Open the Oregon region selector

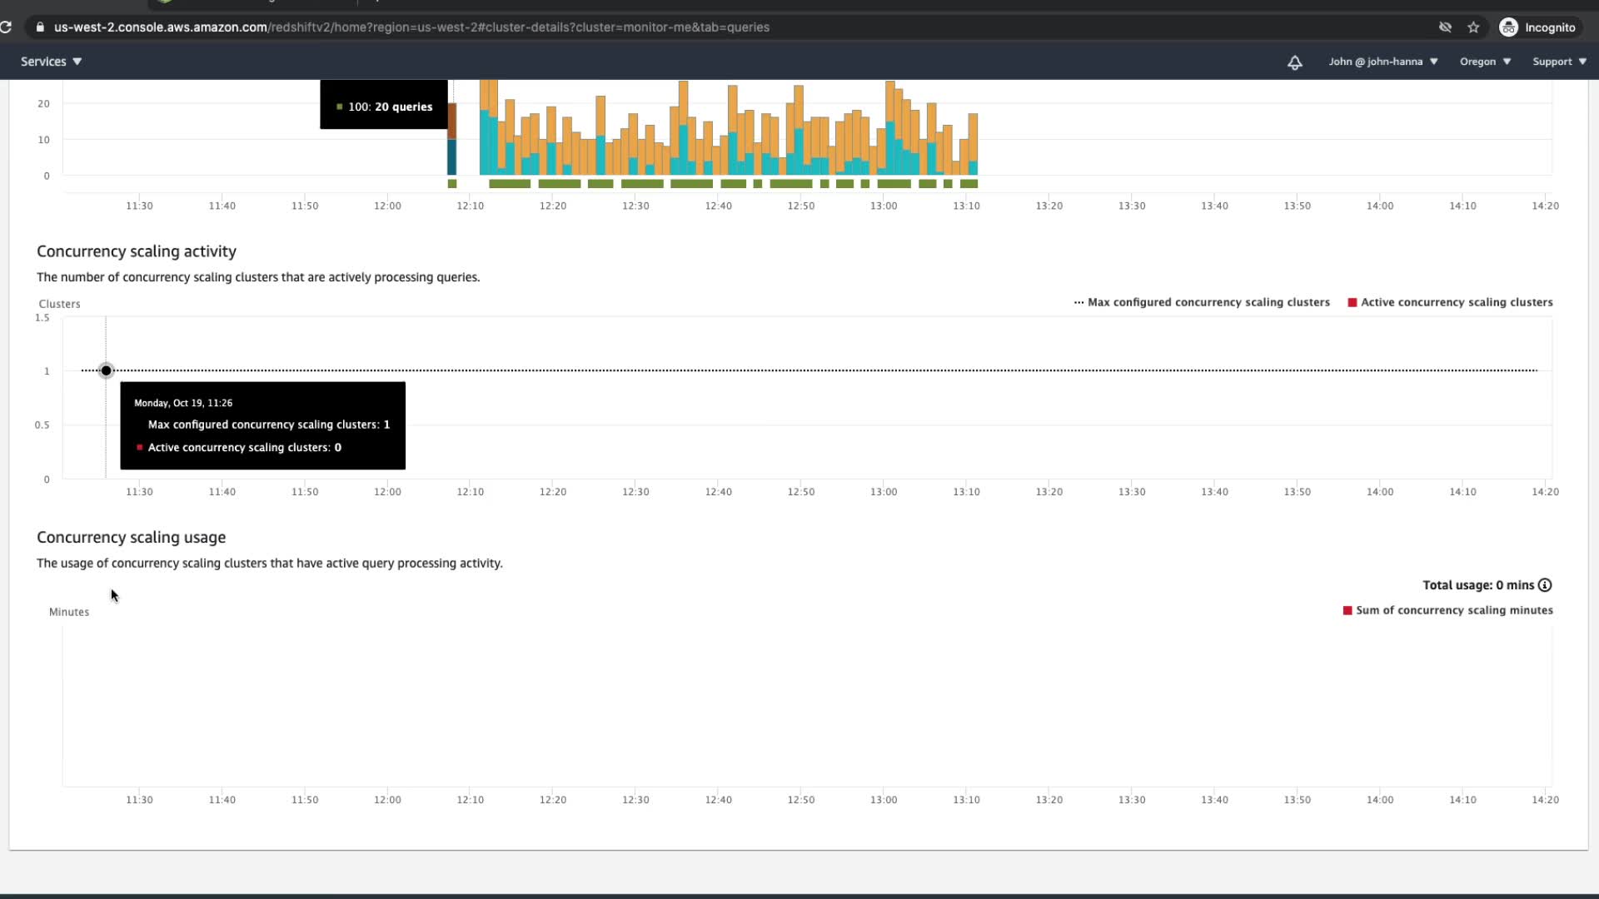1485,62
